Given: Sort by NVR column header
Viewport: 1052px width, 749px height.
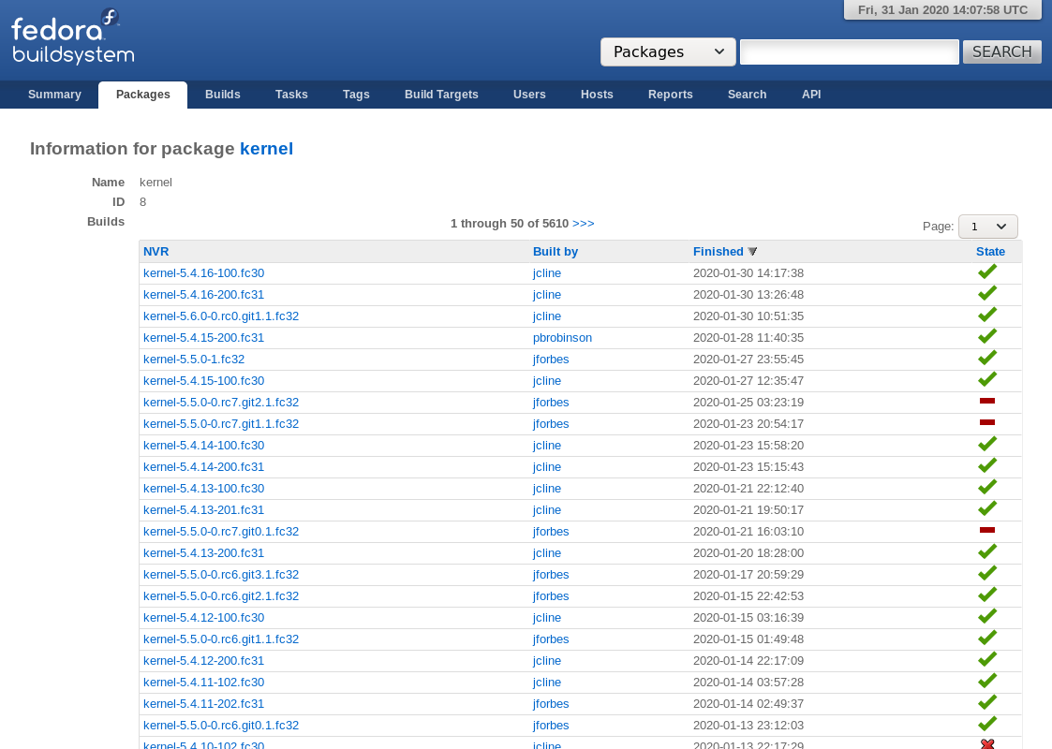Looking at the screenshot, I should [156, 252].
